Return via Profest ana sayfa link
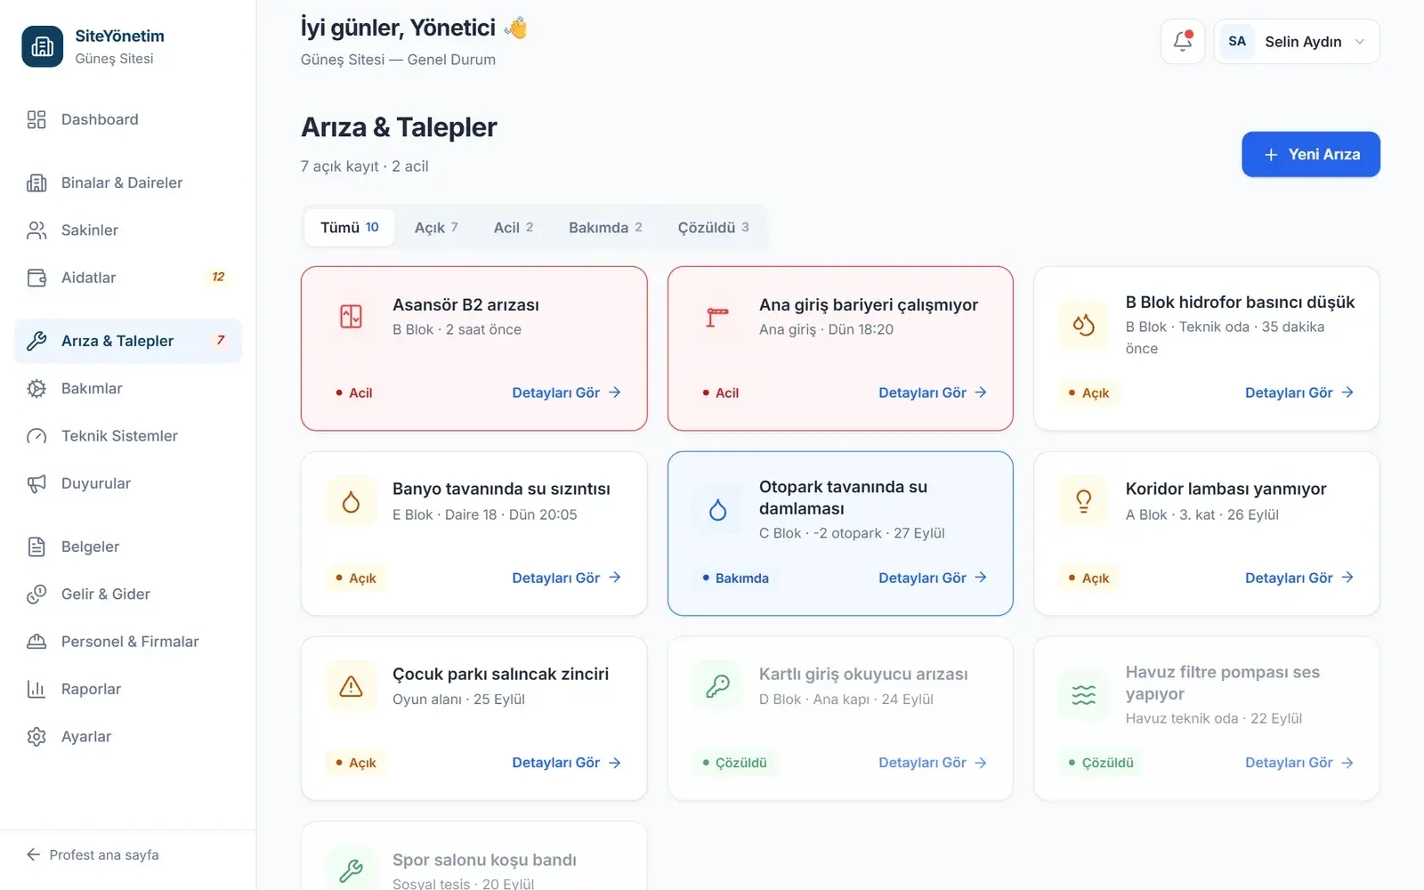The image size is (1424, 890). click(x=93, y=854)
